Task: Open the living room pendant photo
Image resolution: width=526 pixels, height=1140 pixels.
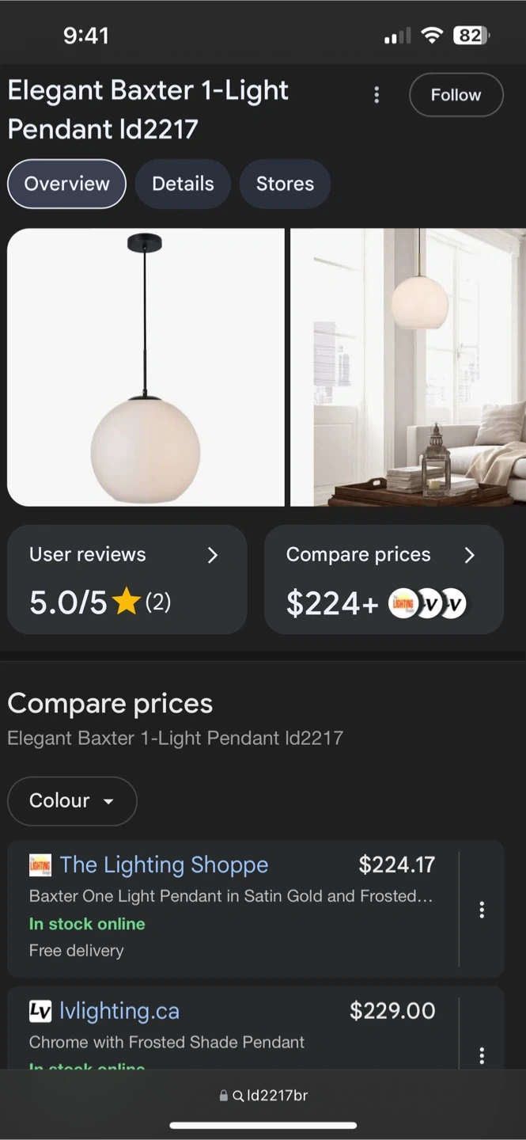Action: [x=408, y=367]
